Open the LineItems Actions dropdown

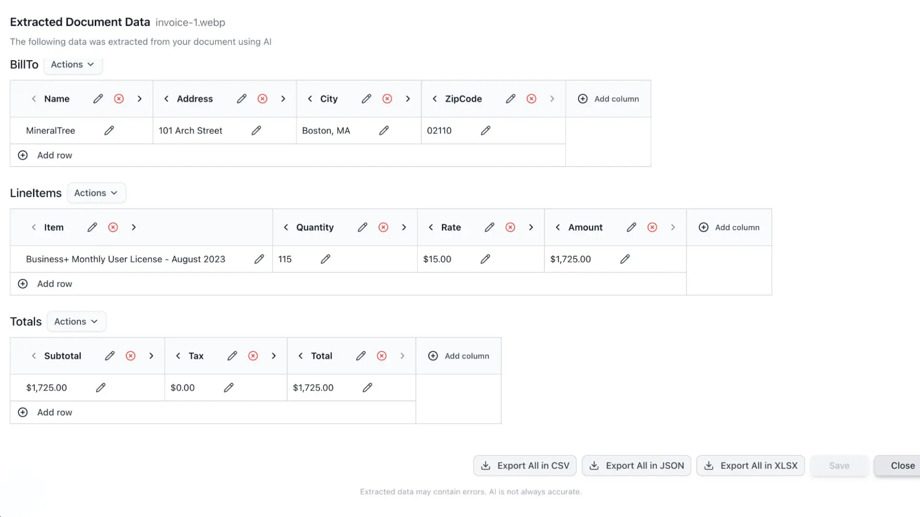96,193
